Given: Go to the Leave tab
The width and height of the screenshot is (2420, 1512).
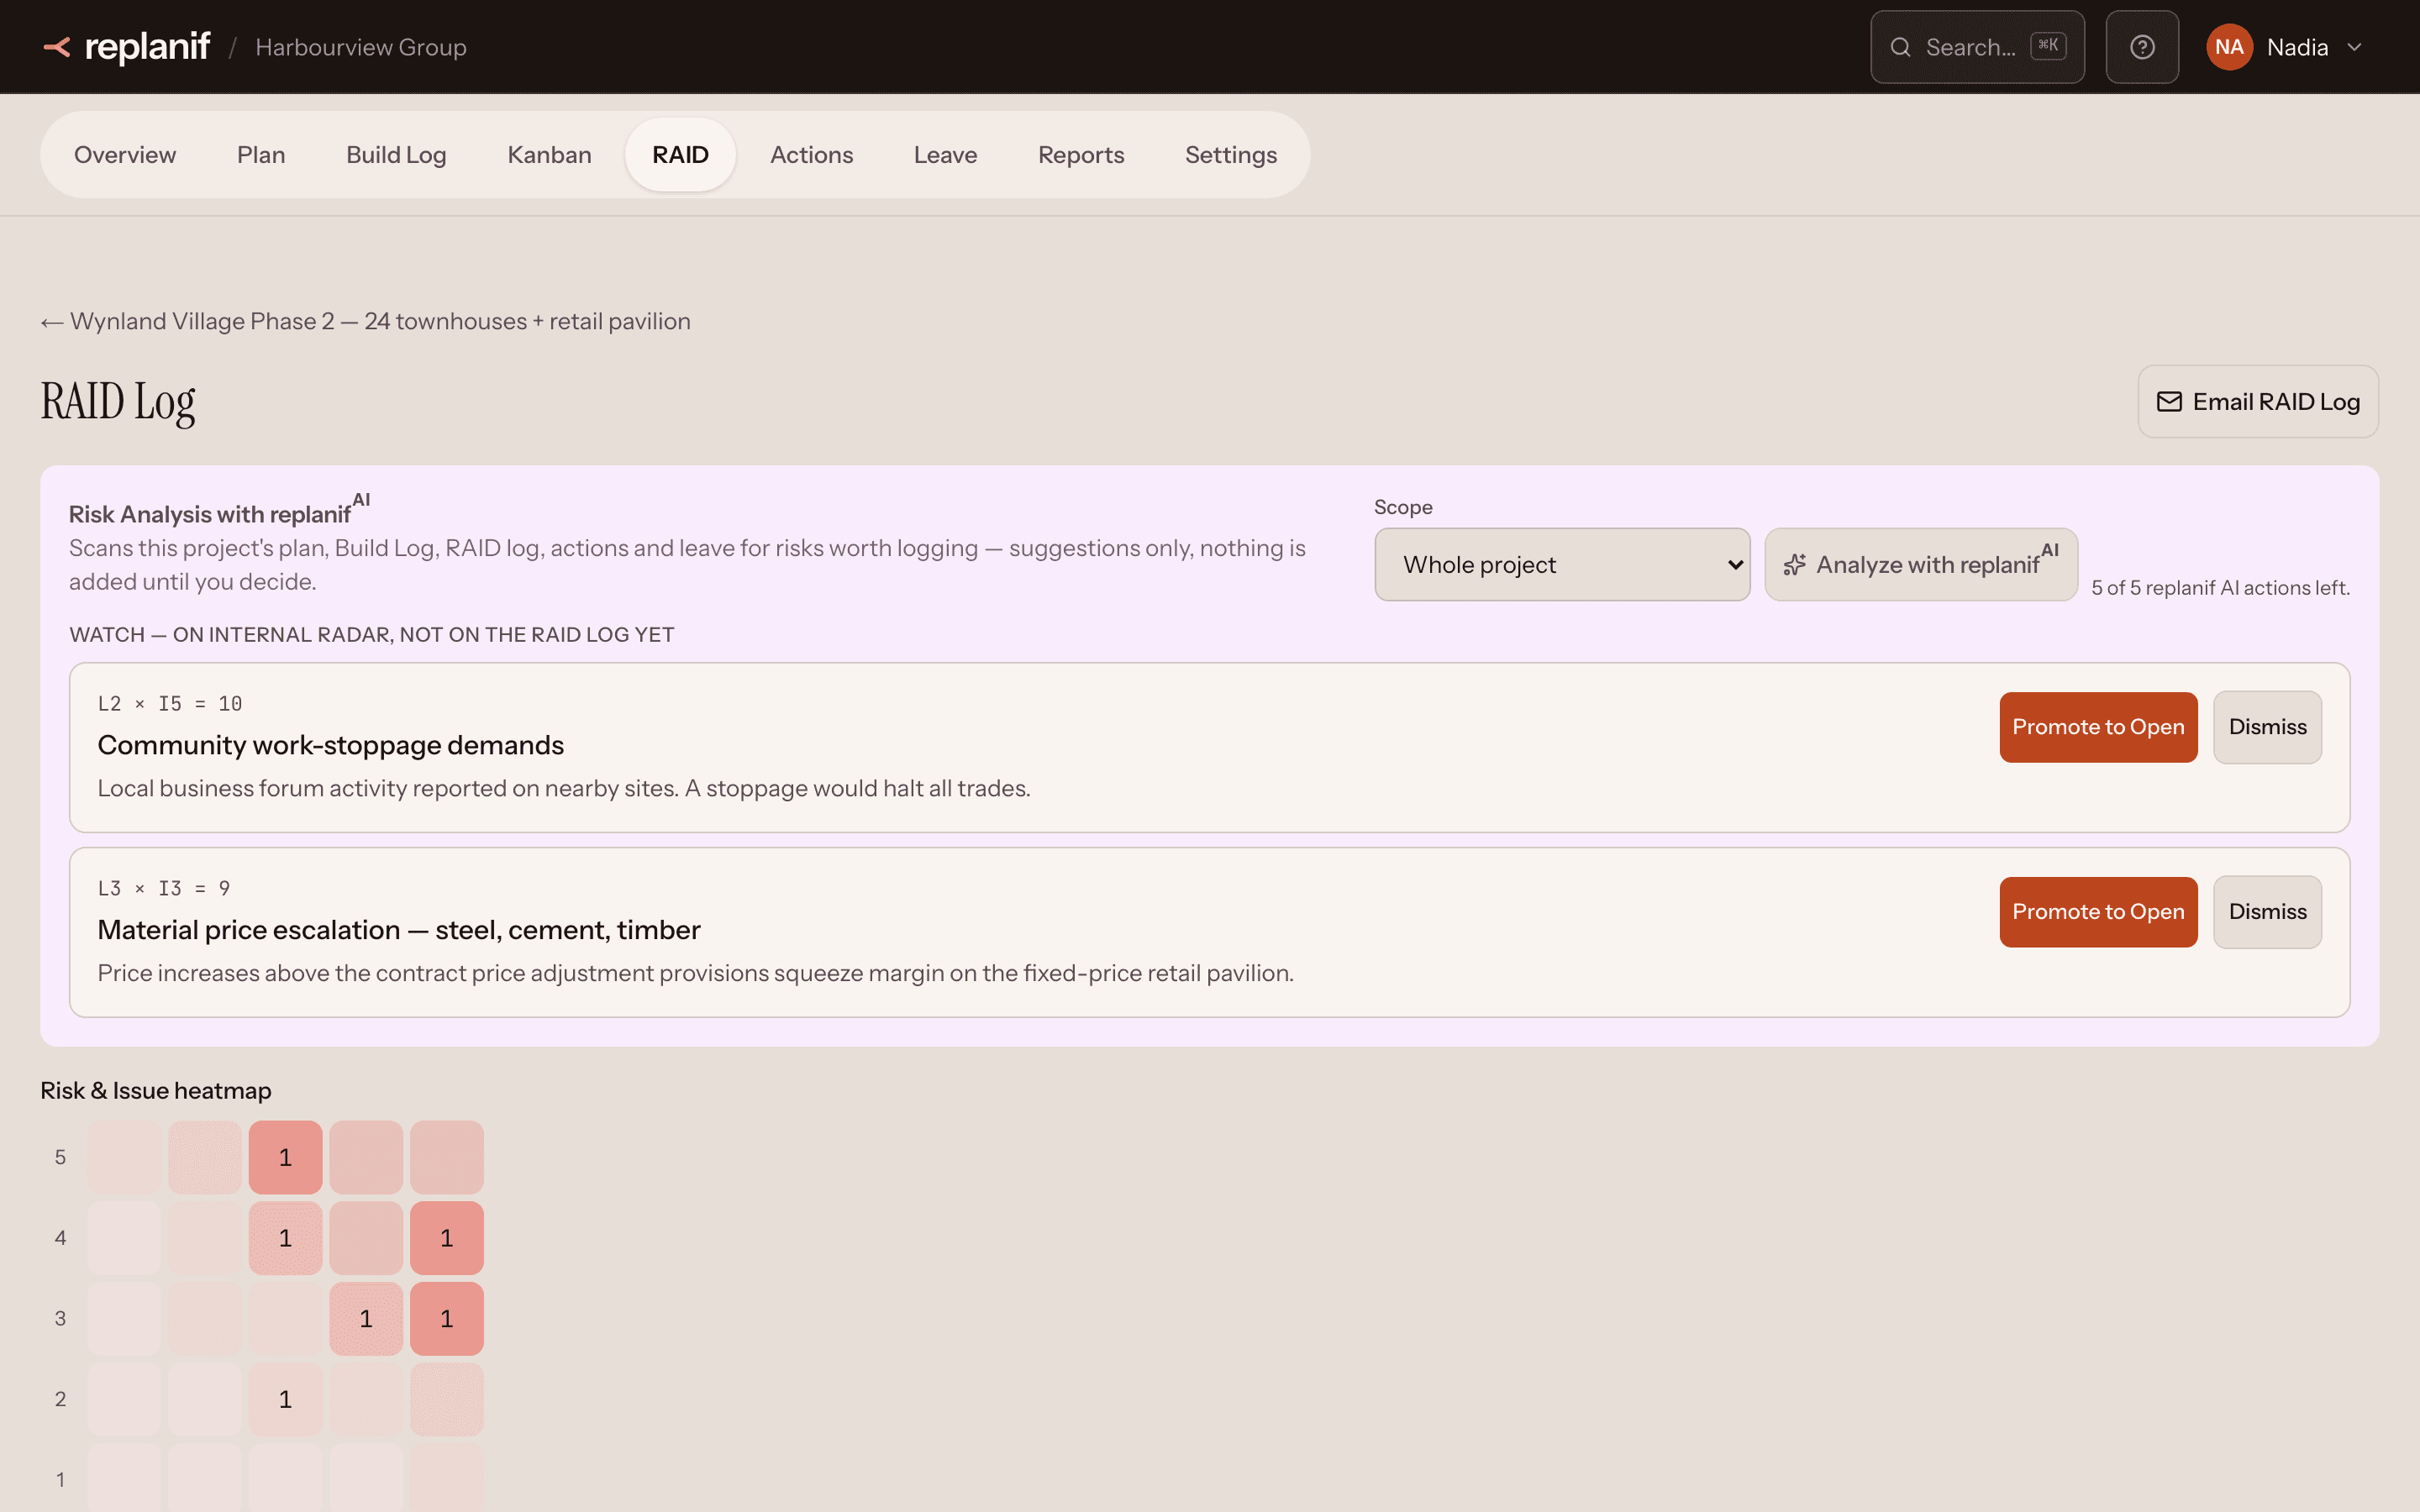Looking at the screenshot, I should (x=945, y=155).
